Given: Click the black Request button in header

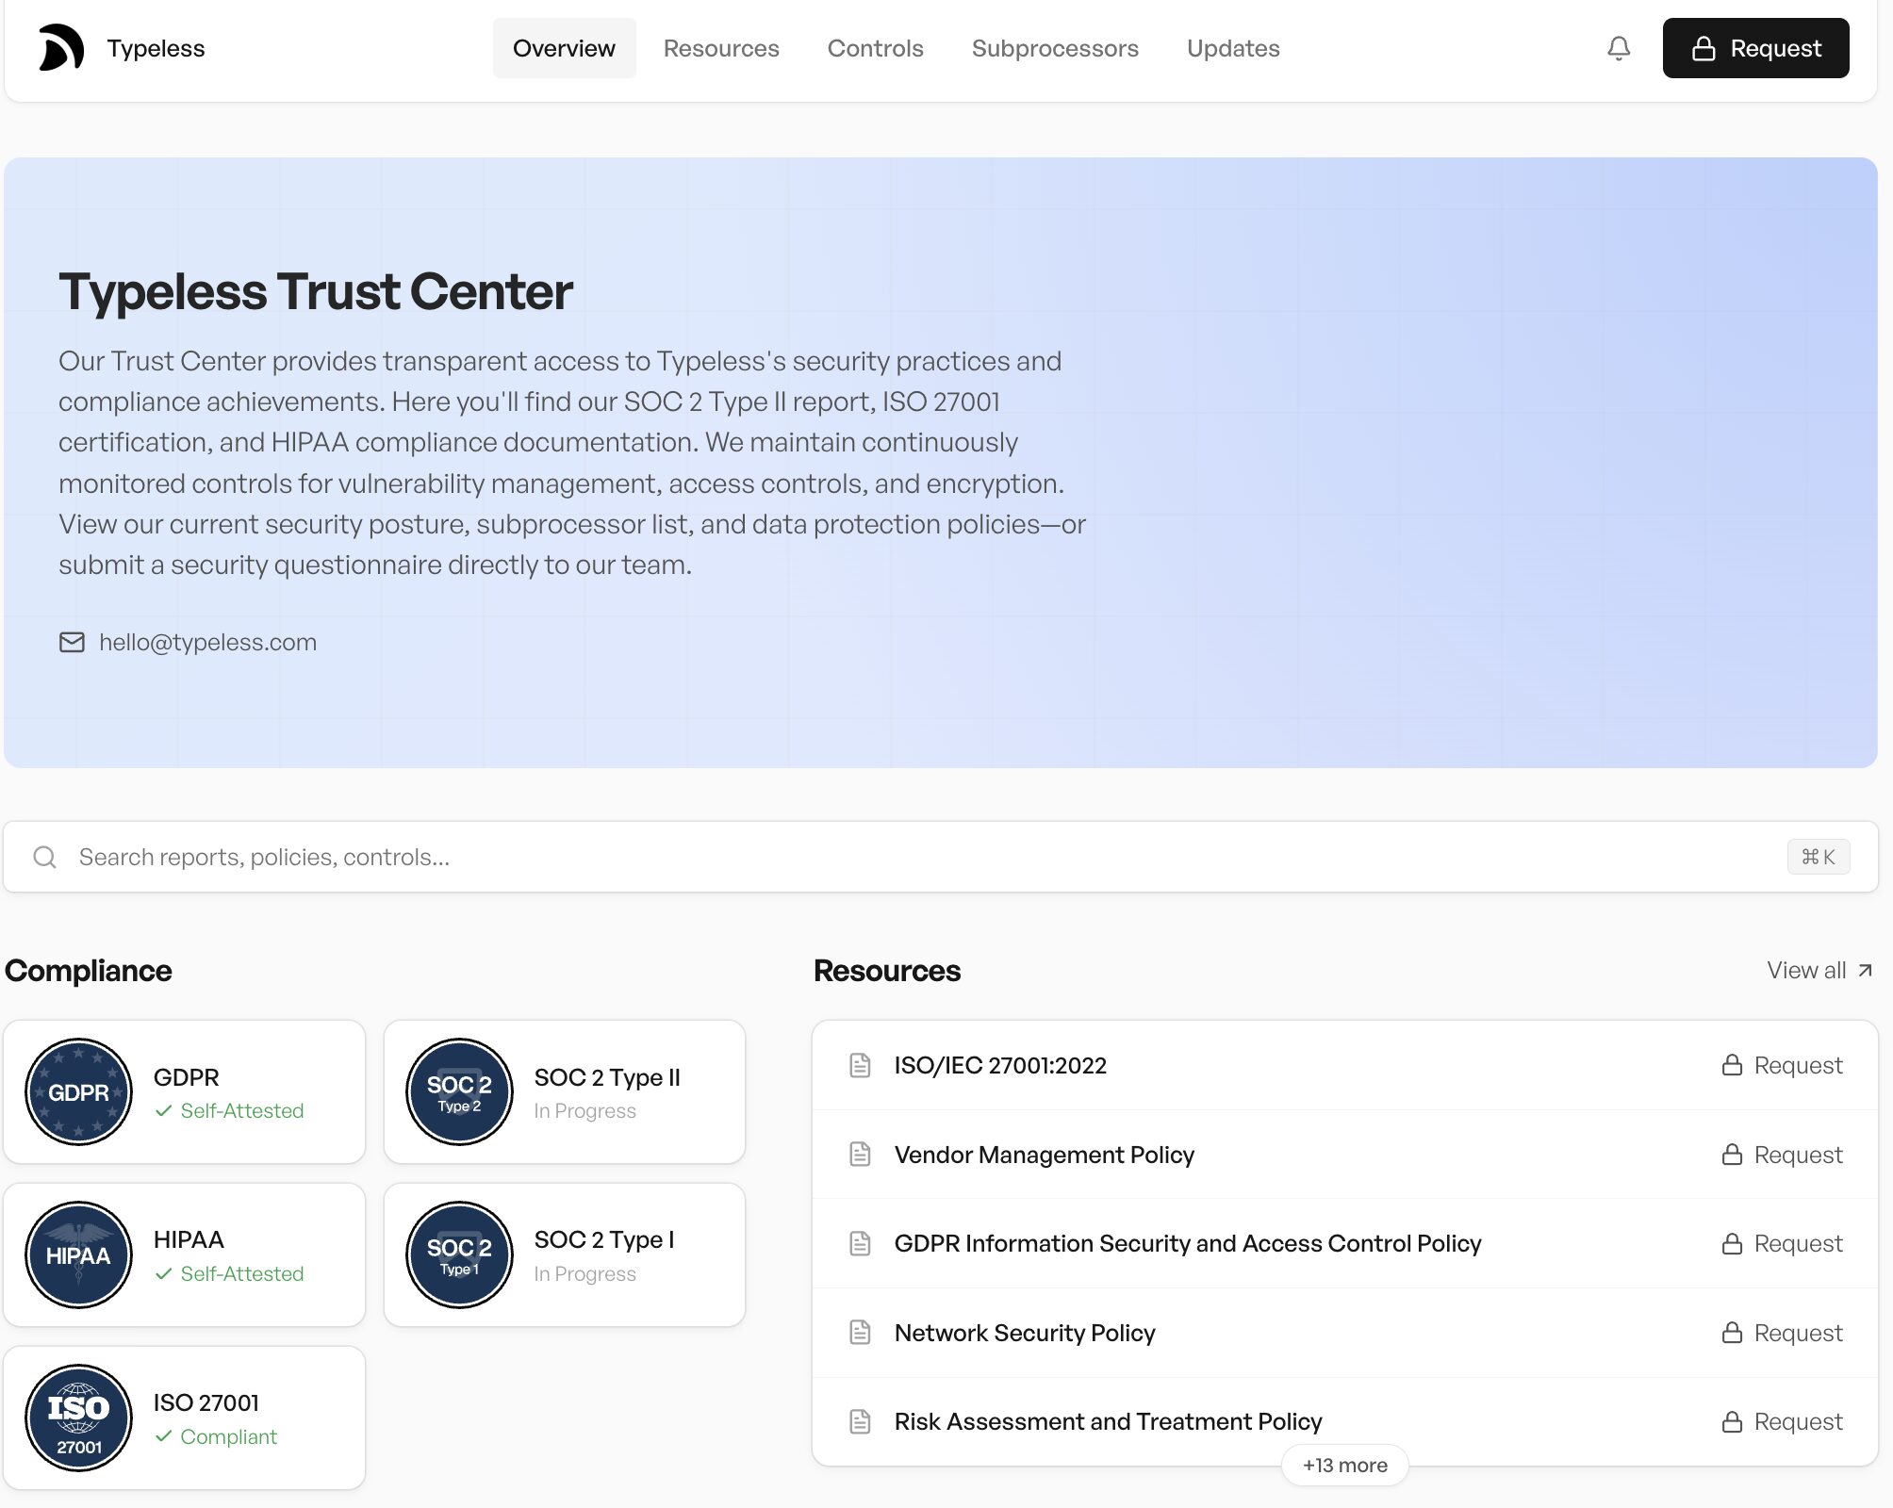Looking at the screenshot, I should [1755, 48].
